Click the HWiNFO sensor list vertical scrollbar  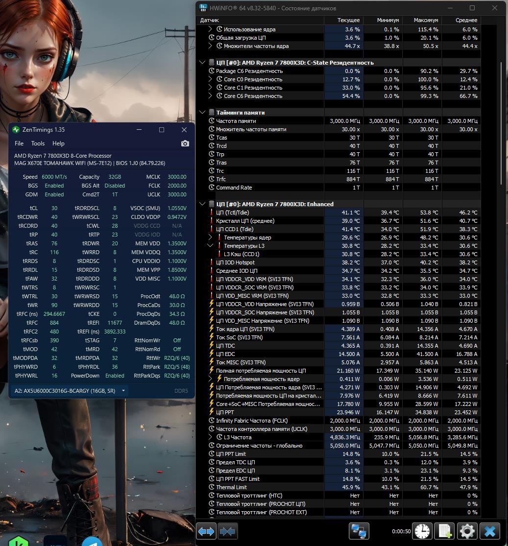point(501,123)
